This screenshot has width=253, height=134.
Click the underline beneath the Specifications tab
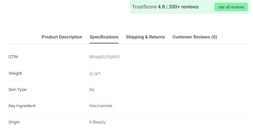(104, 43)
